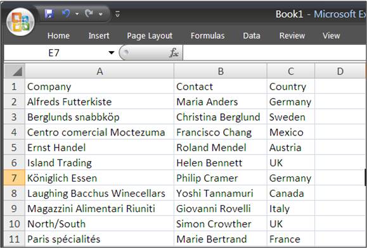Click the Save icon in Quick Access
This screenshot has height=248, width=367.
[x=49, y=14]
